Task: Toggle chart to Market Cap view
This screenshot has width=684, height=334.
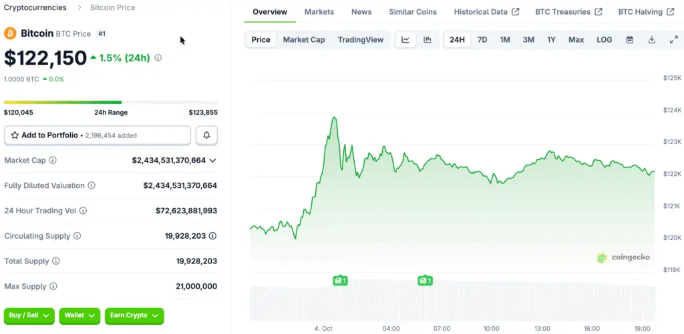Action: pos(304,40)
